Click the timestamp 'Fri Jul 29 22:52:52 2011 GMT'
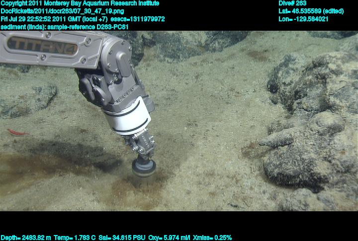358x241 pixels. [x=40, y=19]
